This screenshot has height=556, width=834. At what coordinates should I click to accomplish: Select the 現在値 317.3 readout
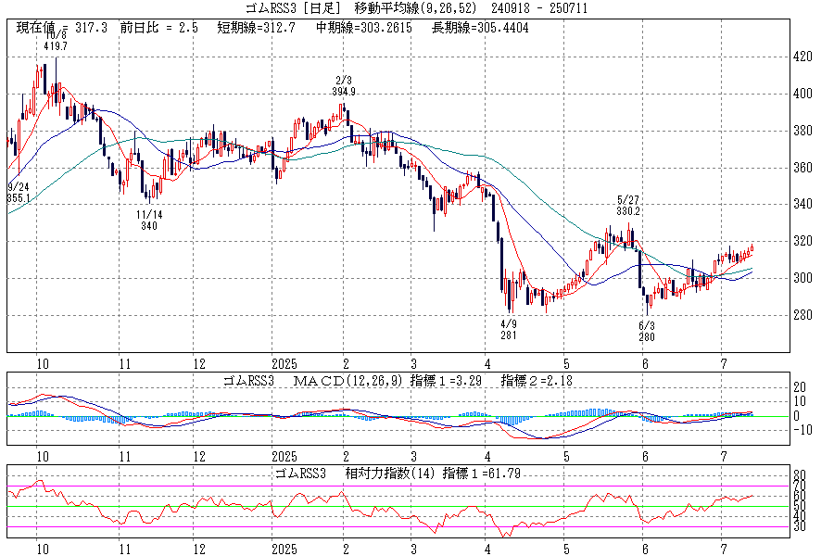click(61, 28)
